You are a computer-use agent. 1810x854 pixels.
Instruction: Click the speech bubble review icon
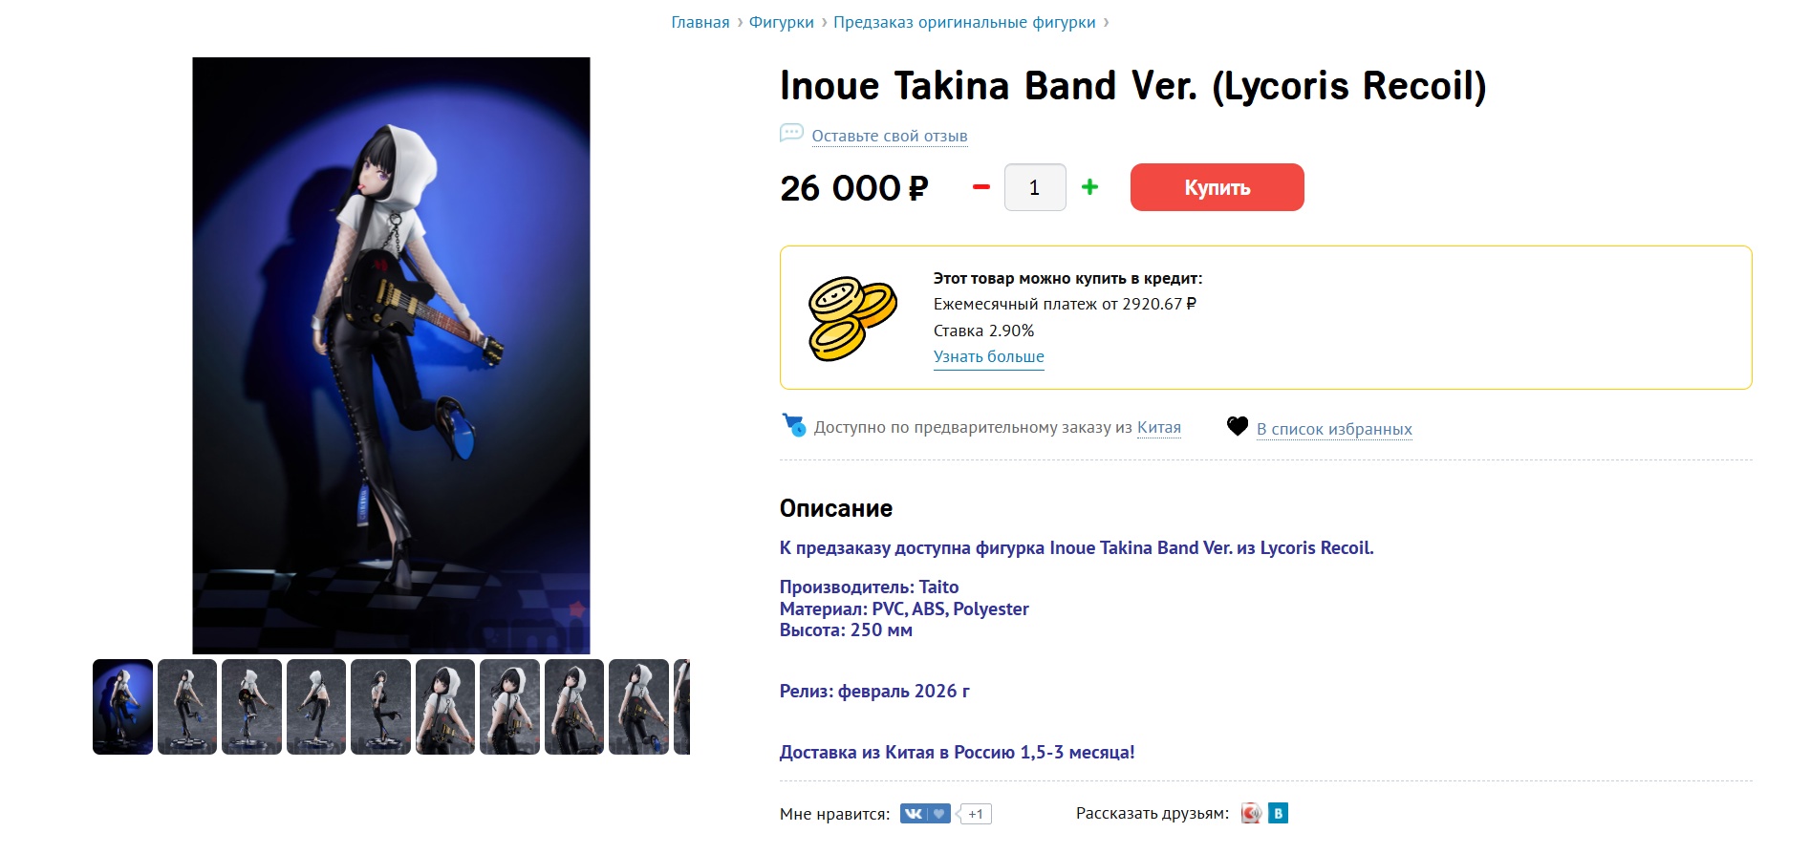click(791, 134)
